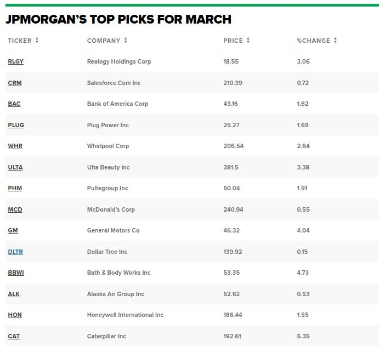Sort table by Ticker column arrows
Screen dimensions: 379x346
37,41
